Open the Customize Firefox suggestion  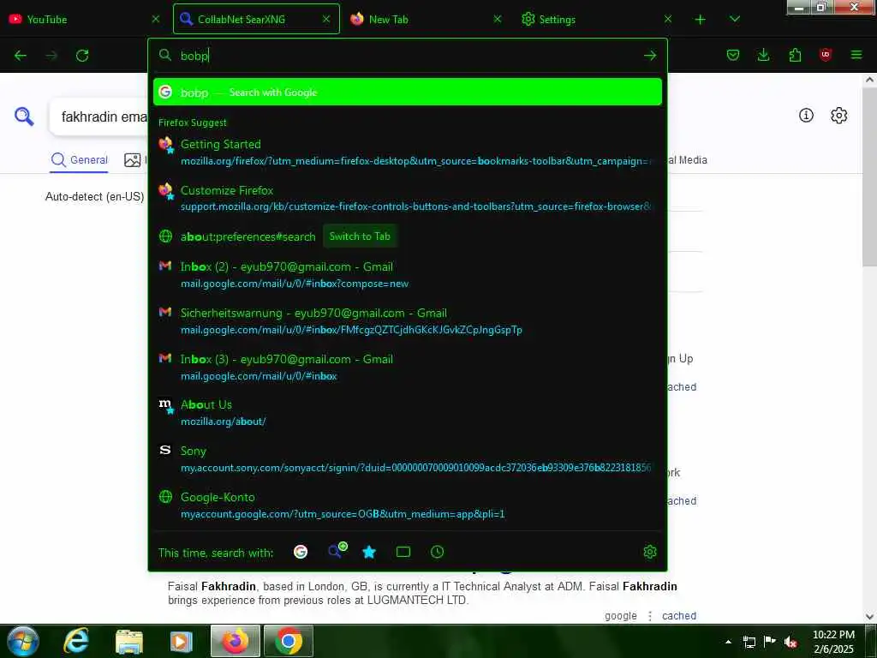(408, 198)
